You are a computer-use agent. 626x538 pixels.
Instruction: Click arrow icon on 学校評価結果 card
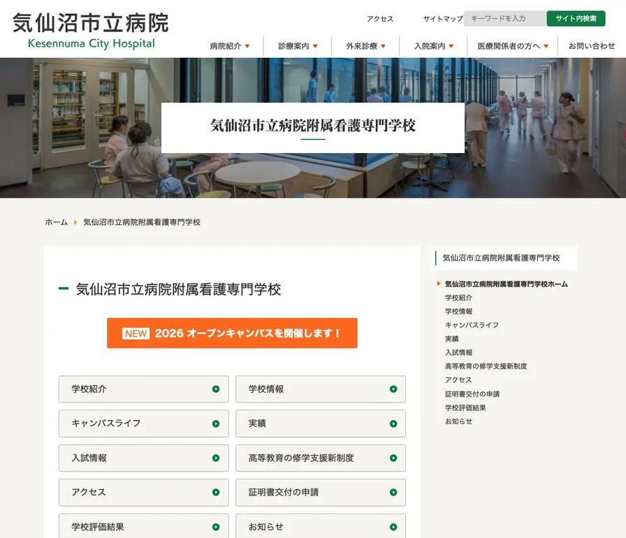point(216,528)
